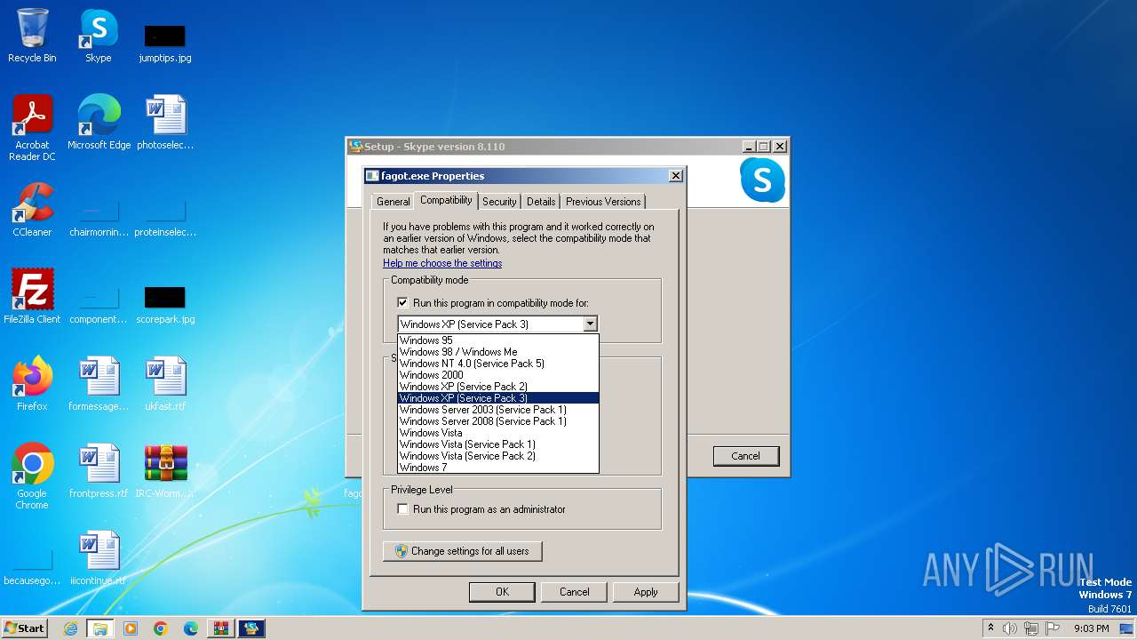
Task: Select the jumptips.jpg desktop file
Action: 165,43
